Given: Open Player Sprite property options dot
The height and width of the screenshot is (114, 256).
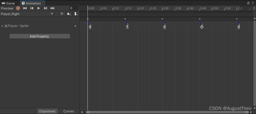Looking at the screenshot, I should pyautogui.click(x=75, y=26).
